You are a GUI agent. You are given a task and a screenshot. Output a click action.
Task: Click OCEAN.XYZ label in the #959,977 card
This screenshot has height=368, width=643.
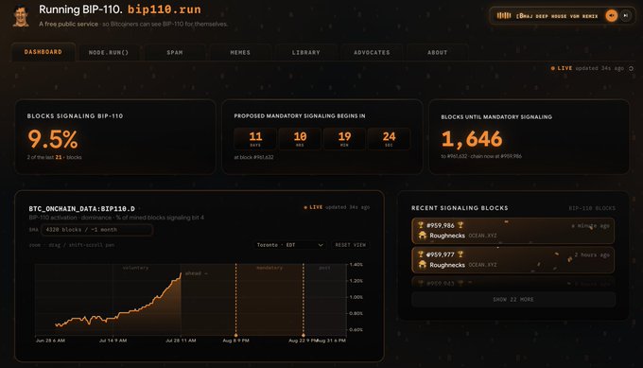click(x=482, y=265)
